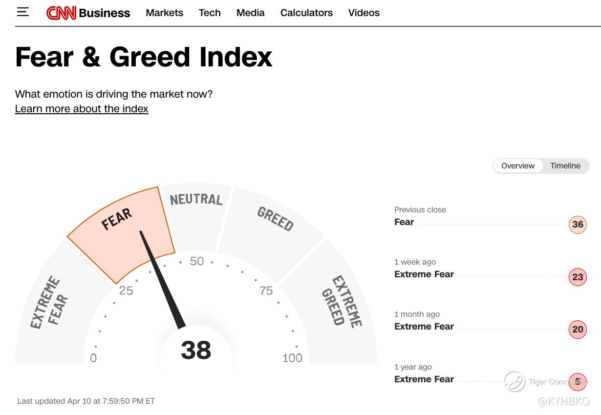Screen dimensions: 601x415
Task: Click the Fear segment of the gauge
Action: pos(120,229)
